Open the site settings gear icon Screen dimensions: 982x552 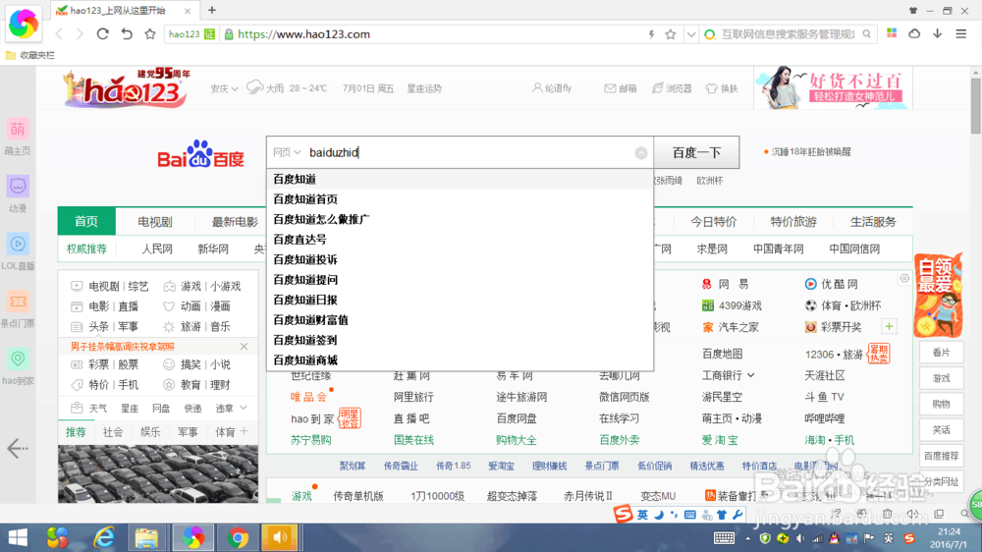904,278
